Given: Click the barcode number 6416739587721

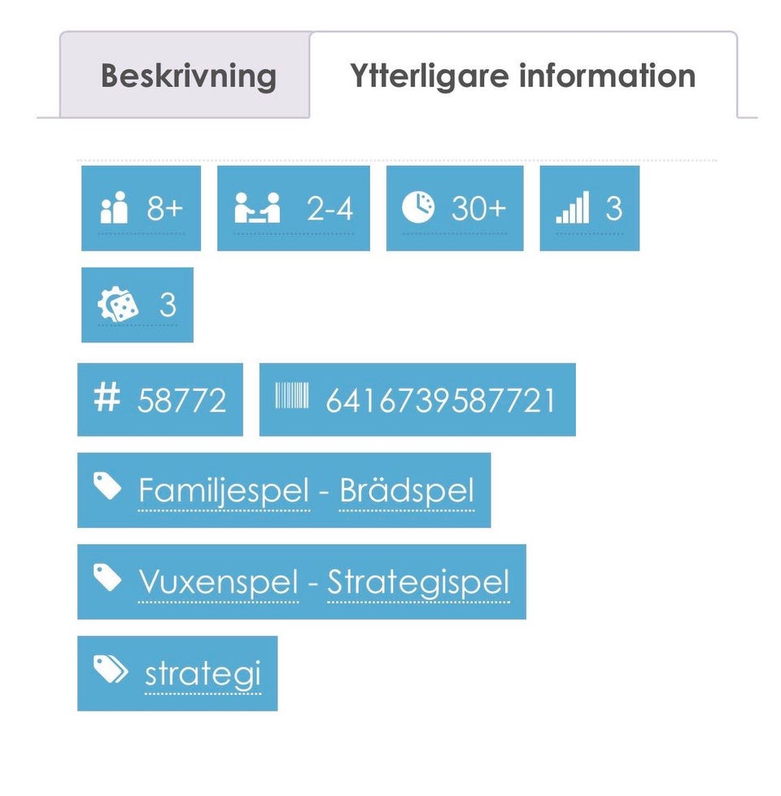Looking at the screenshot, I should (440, 401).
